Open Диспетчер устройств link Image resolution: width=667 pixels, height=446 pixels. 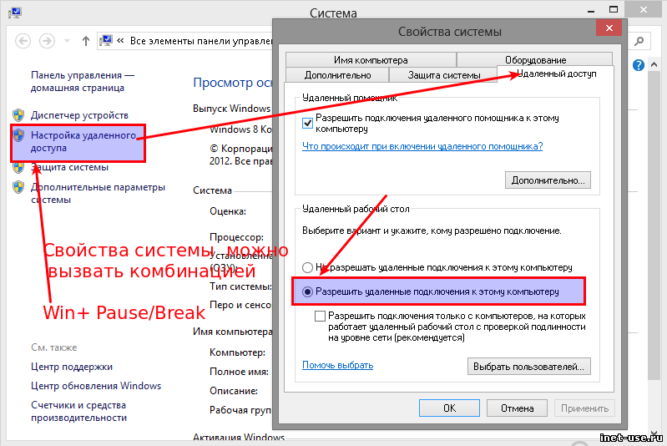pyautogui.click(x=79, y=115)
